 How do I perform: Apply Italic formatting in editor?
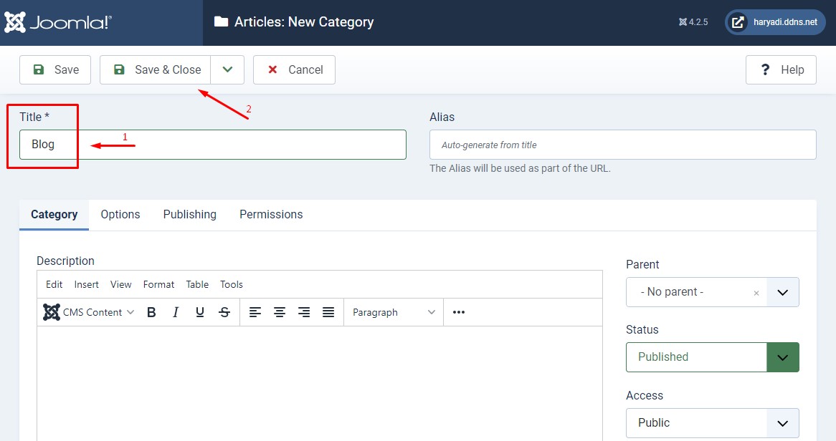(176, 312)
